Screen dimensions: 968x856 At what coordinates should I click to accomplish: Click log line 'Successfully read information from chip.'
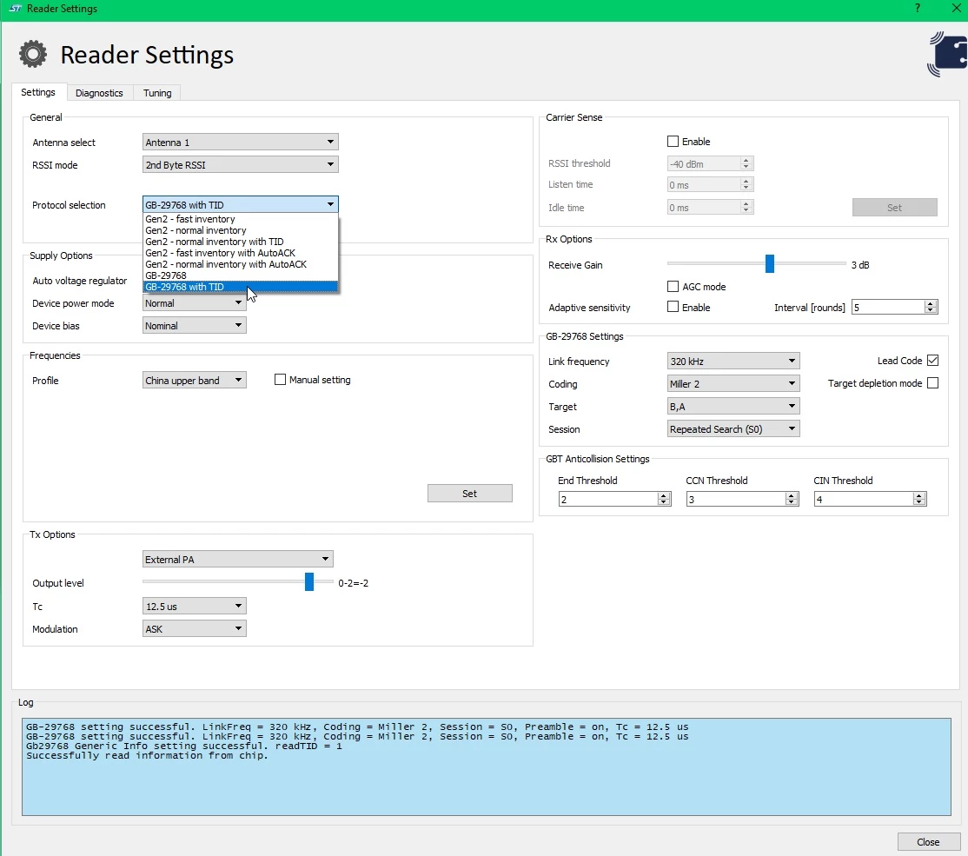coord(148,755)
